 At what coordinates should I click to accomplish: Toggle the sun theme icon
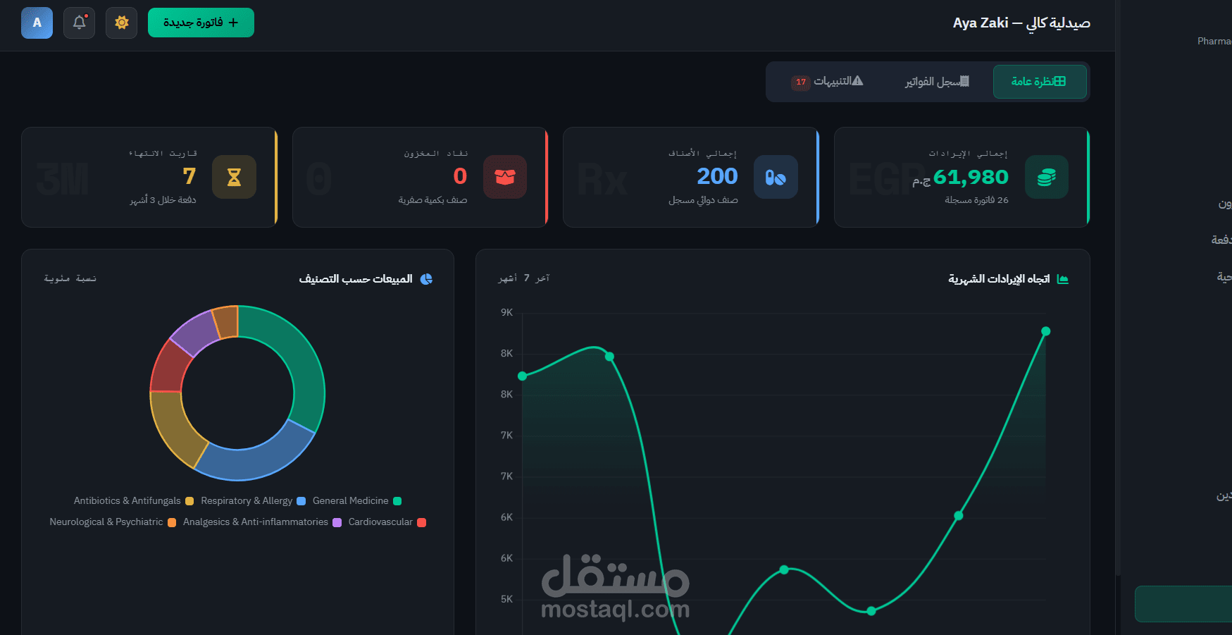[121, 23]
